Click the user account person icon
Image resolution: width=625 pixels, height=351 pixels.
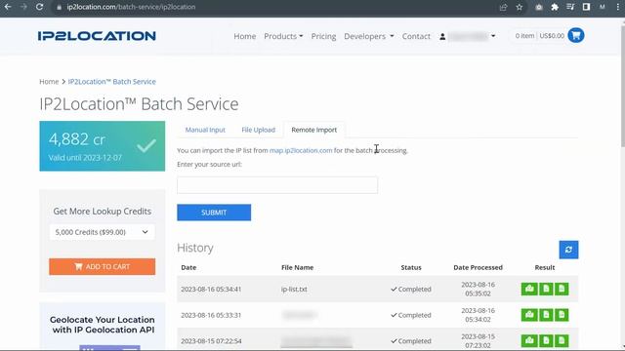pyautogui.click(x=442, y=36)
